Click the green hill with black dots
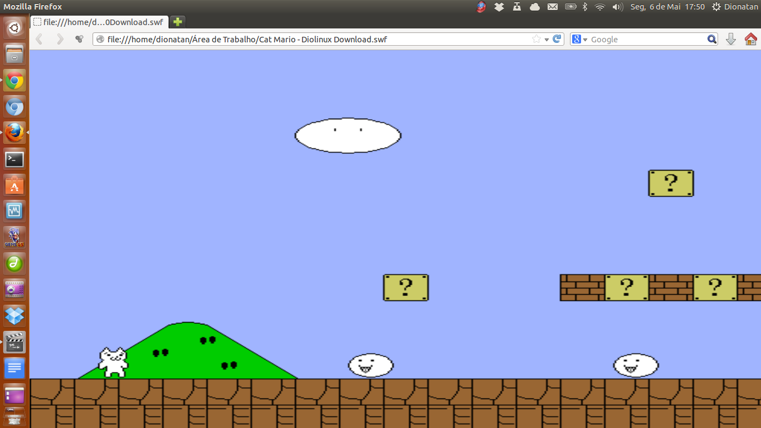Viewport: 761px width, 428px height. click(x=188, y=351)
